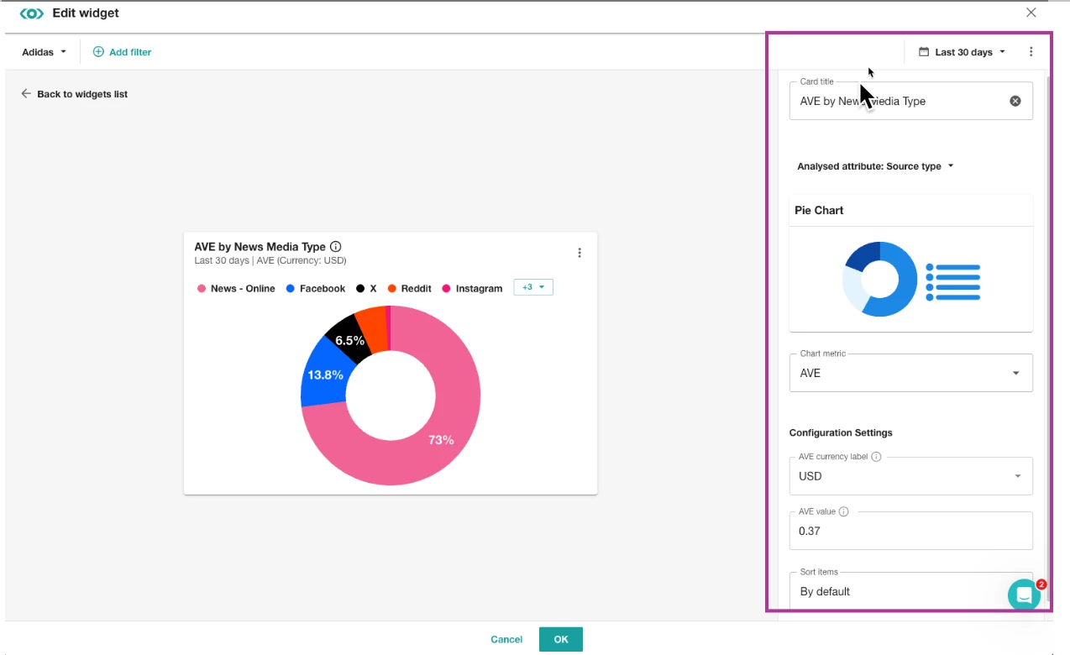The width and height of the screenshot is (1070, 655).
Task: Toggle Facebook legend item
Action: pos(316,288)
